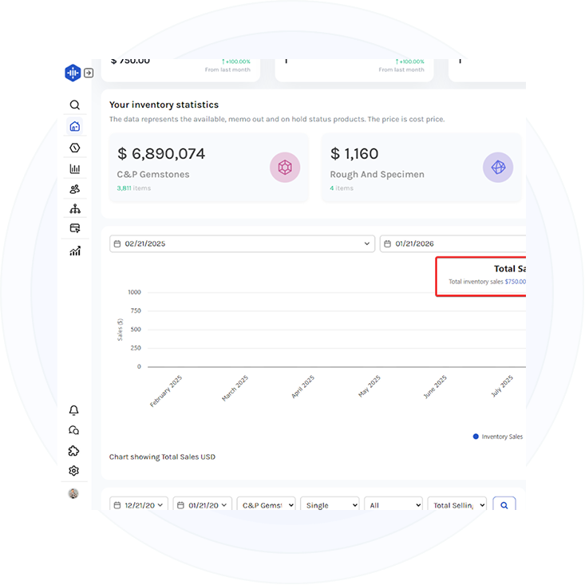Image resolution: width=585 pixels, height=585 pixels.
Task: Expand the Total Selling dropdown
Action: [x=457, y=505]
